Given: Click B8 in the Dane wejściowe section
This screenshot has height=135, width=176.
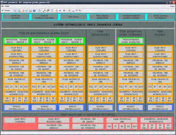Looking at the screenshot, I should pos(122,127).
